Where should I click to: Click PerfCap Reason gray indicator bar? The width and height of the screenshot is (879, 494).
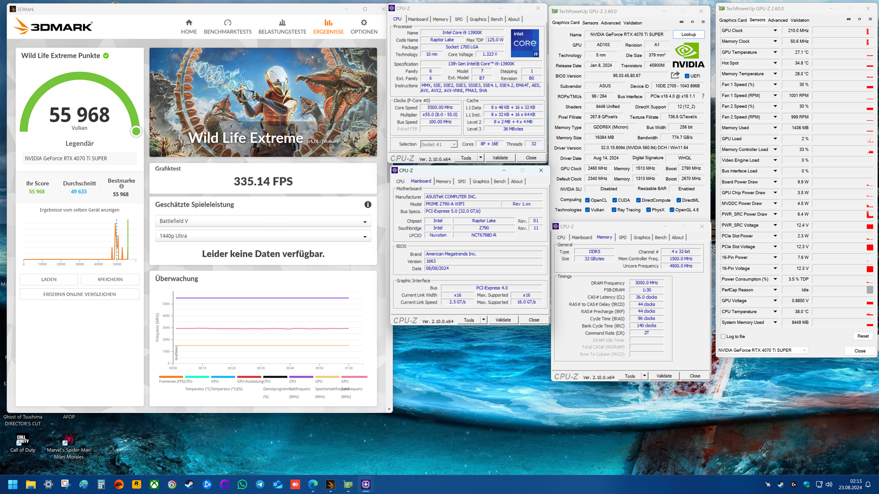870,290
